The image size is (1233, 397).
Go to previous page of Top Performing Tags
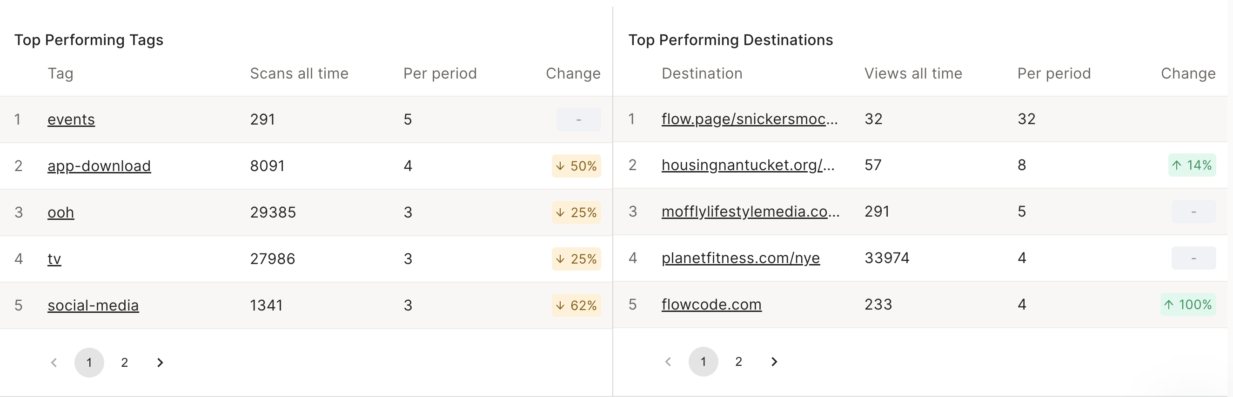(x=54, y=363)
